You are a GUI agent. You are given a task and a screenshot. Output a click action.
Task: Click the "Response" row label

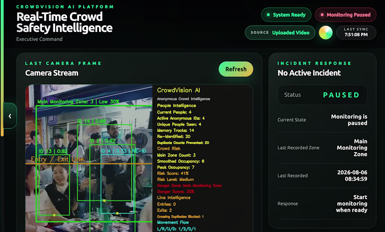tap(287, 204)
